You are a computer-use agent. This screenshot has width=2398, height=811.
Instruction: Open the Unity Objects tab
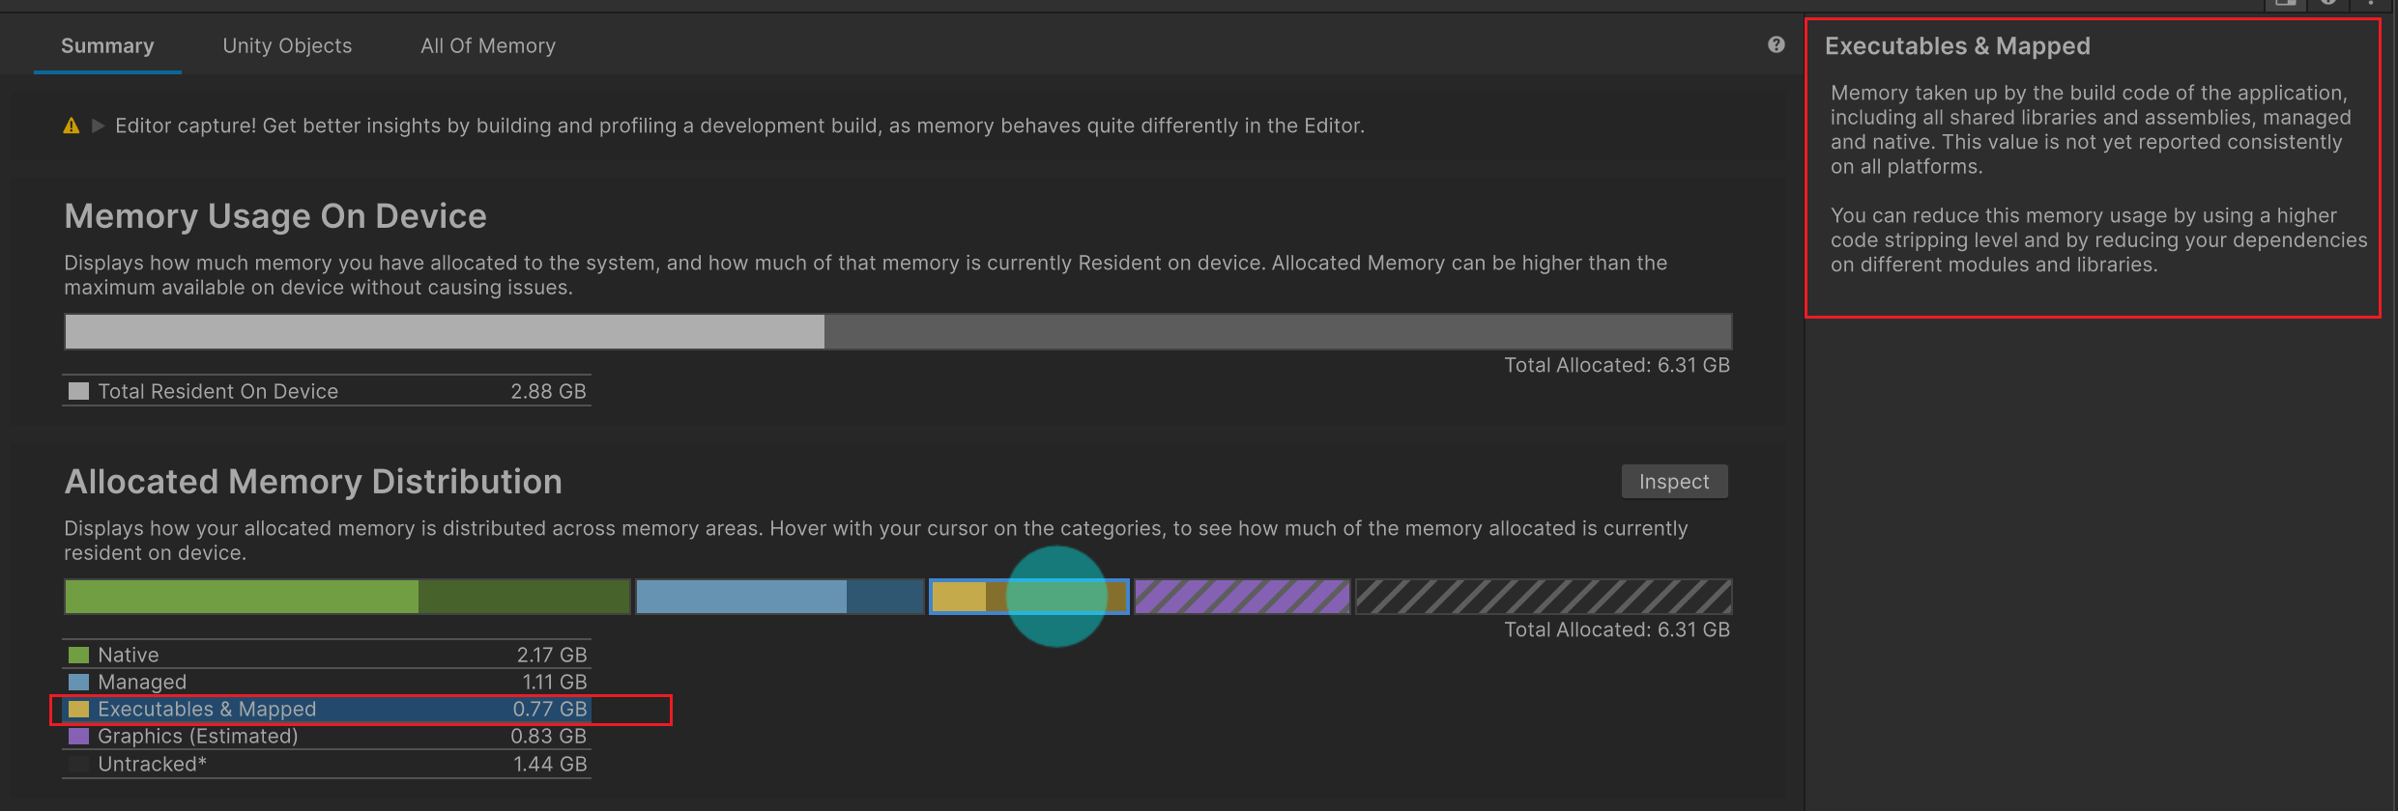pos(287,46)
